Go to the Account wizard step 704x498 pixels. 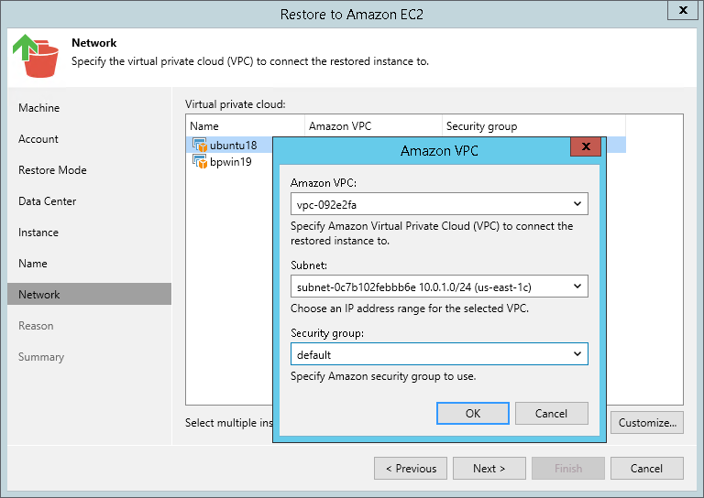click(x=38, y=139)
